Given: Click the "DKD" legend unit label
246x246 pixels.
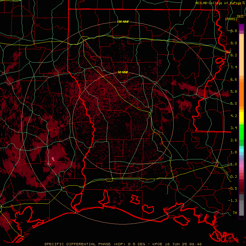Looking at the screenshot, I should pyautogui.click(x=240, y=16).
